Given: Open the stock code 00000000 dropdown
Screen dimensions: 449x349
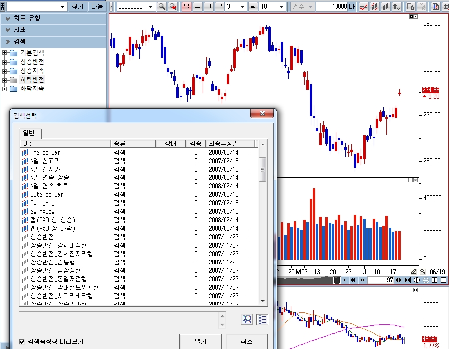Looking at the screenshot, I should 151,7.
